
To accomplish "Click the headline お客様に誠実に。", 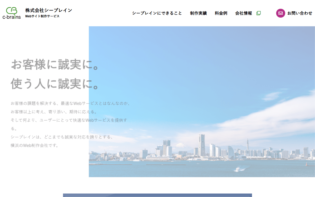I will click(x=55, y=65).
